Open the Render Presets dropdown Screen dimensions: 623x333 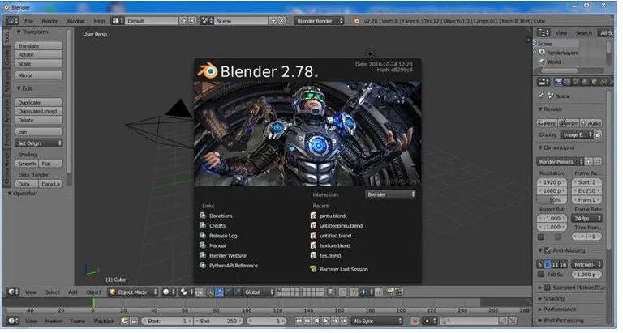(x=561, y=161)
